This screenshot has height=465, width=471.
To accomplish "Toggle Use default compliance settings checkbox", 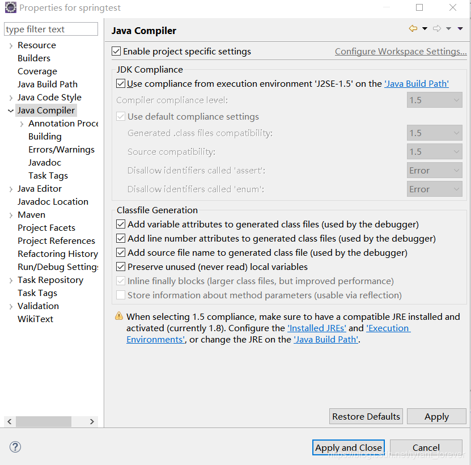I will click(x=121, y=116).
